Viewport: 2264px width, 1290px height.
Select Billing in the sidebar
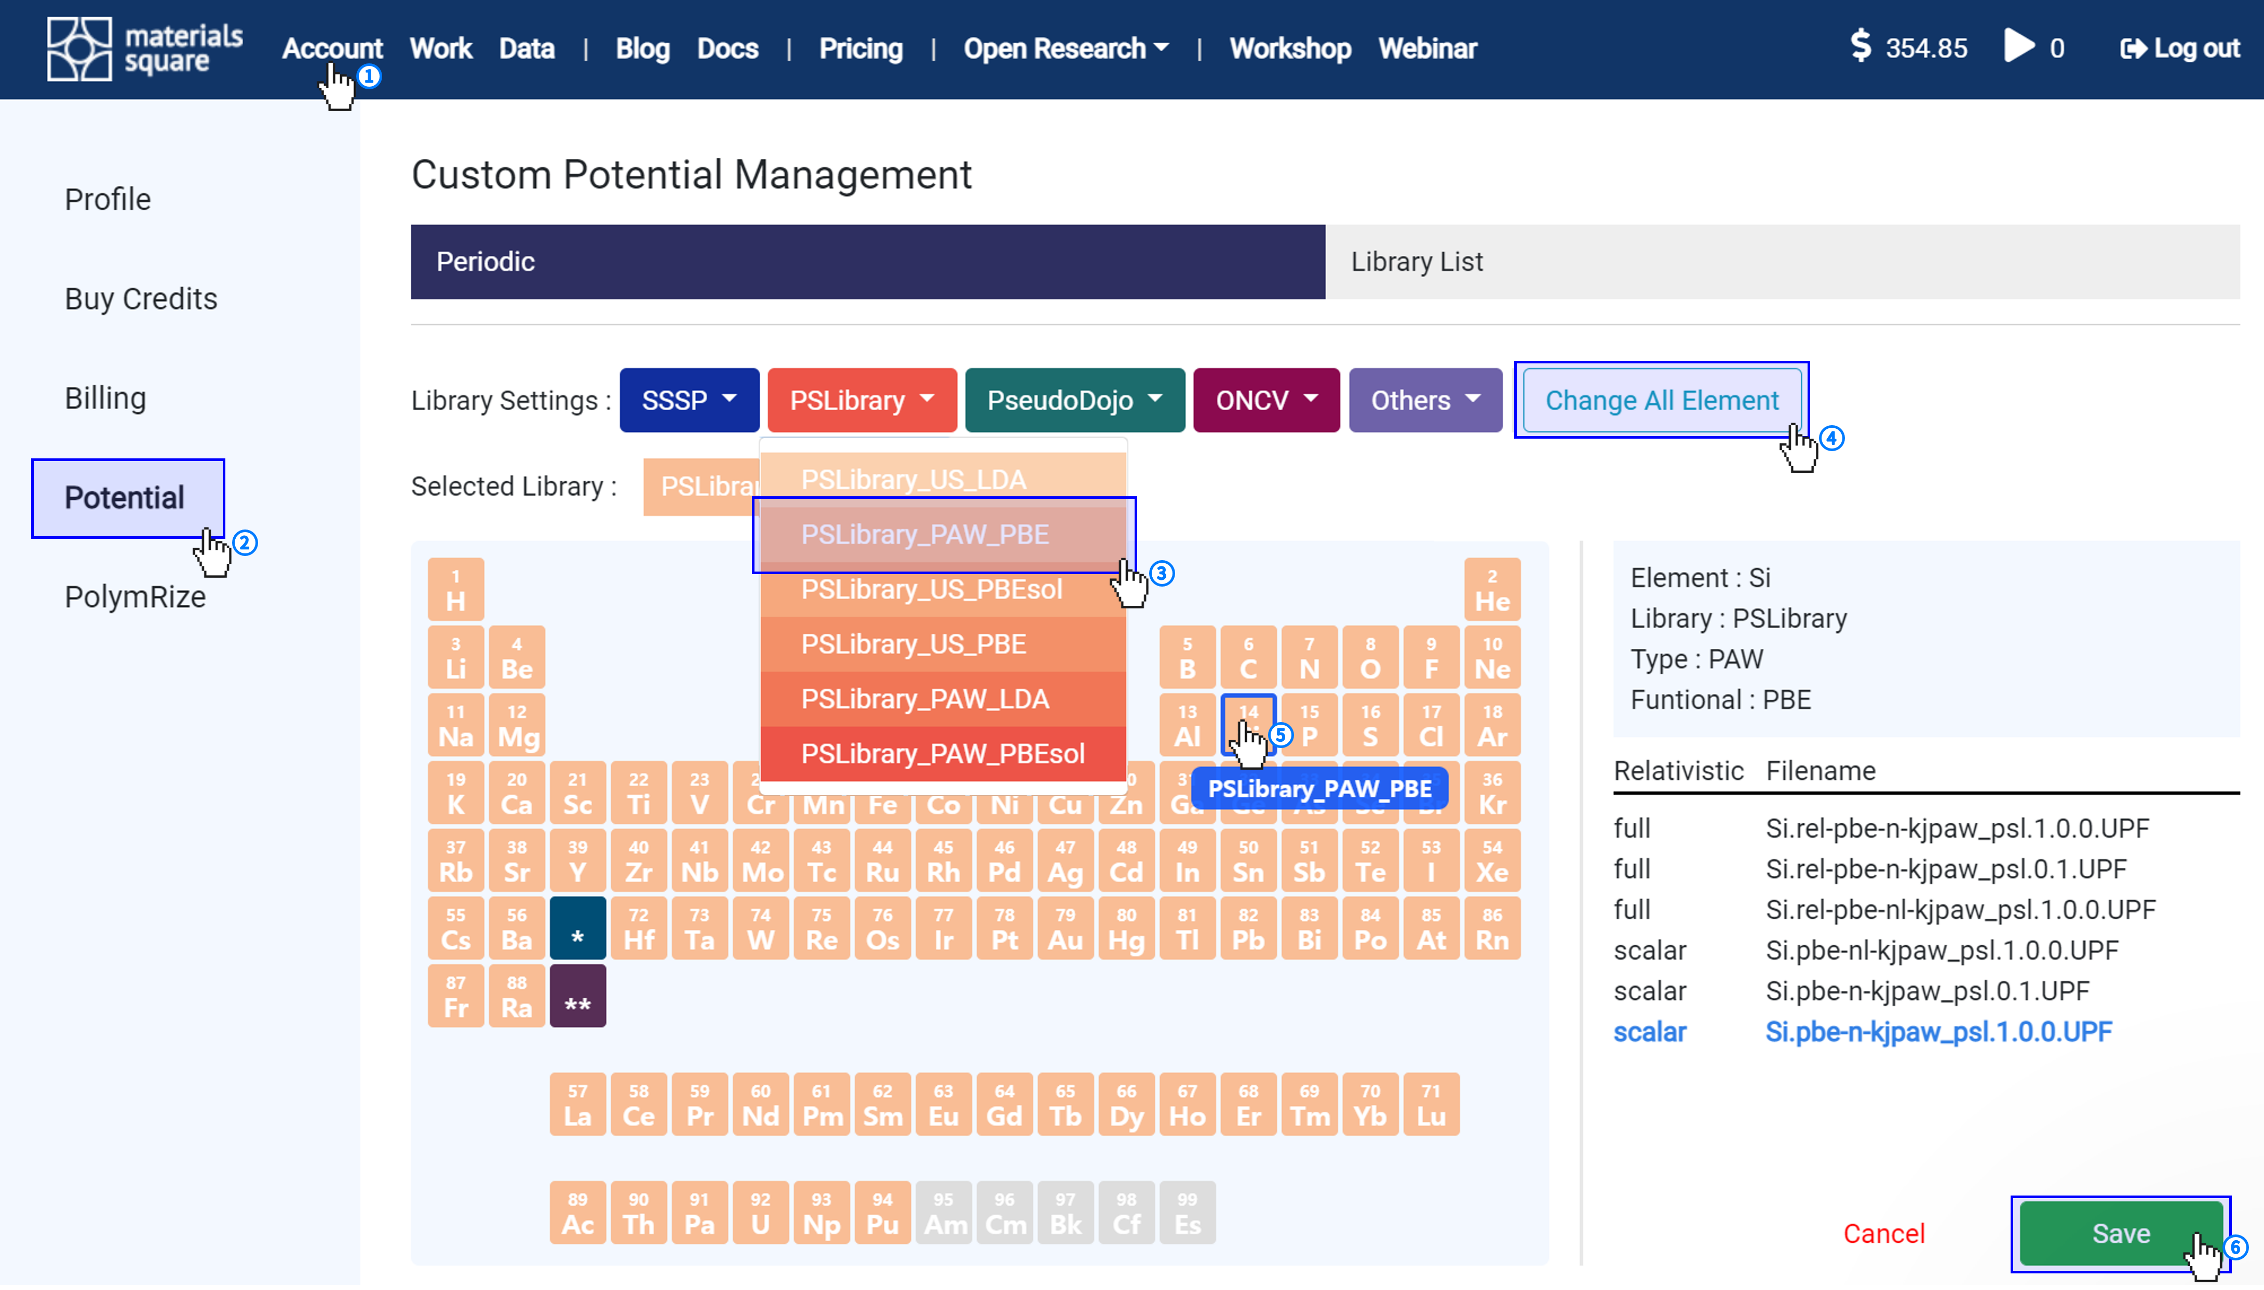coord(104,399)
